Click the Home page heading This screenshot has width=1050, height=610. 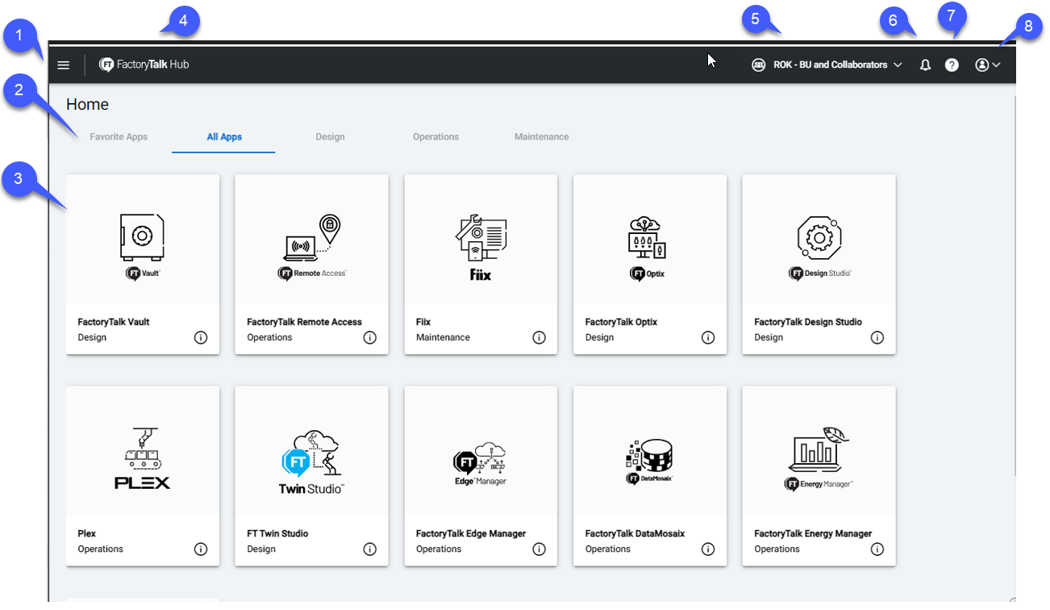[87, 104]
